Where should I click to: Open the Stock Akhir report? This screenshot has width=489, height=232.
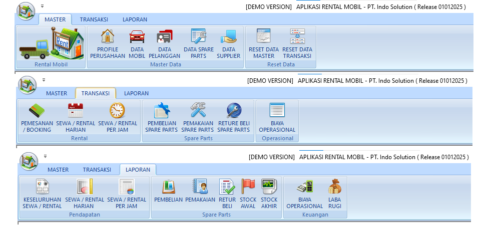(269, 194)
